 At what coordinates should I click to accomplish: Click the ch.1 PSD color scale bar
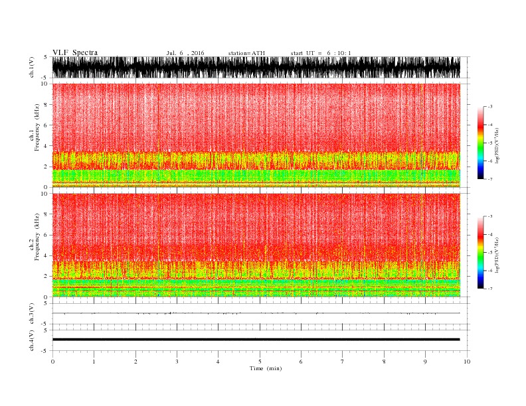point(480,143)
